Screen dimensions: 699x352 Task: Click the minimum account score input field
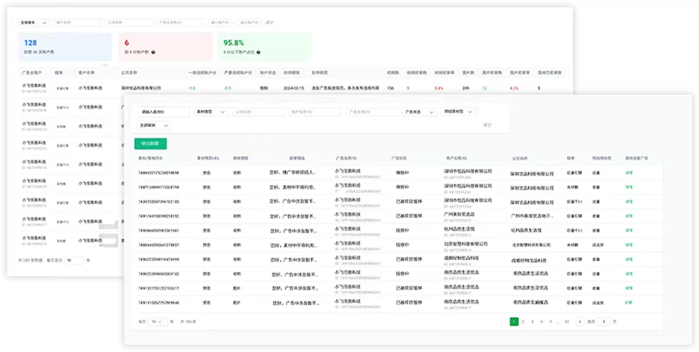click(x=220, y=22)
